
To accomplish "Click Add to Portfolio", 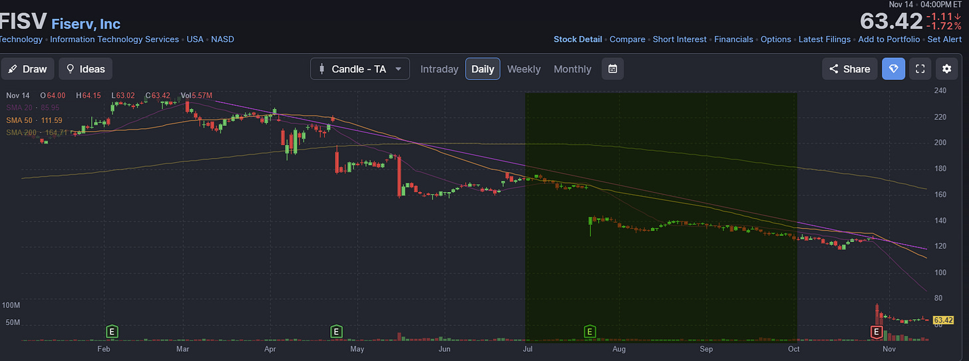I will point(889,39).
